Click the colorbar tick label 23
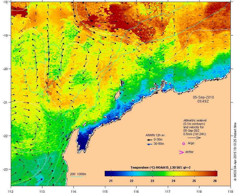This screenshot has width=239, height=193. tap(153, 181)
